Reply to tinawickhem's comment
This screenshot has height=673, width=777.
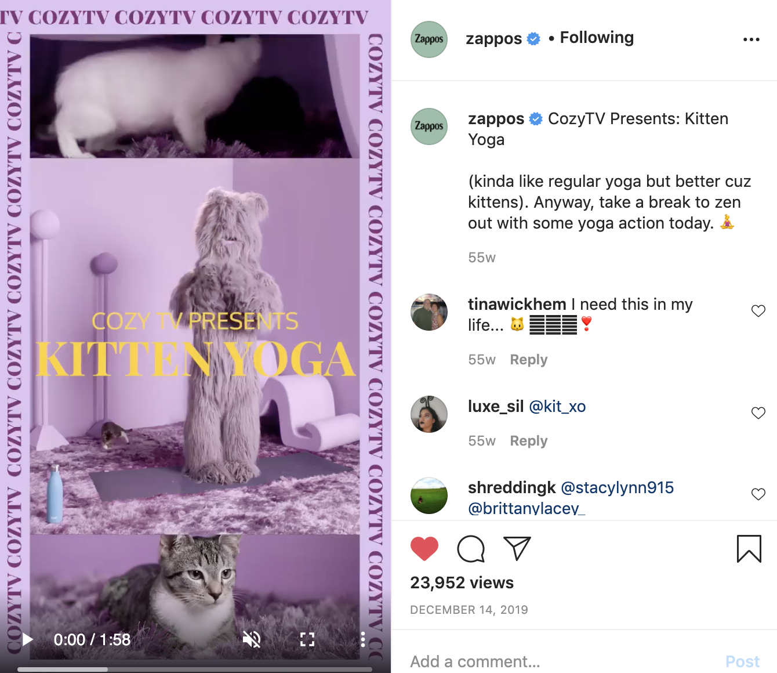[529, 360]
